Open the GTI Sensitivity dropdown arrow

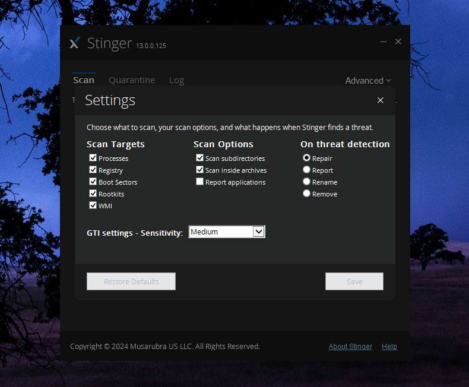pyautogui.click(x=259, y=231)
